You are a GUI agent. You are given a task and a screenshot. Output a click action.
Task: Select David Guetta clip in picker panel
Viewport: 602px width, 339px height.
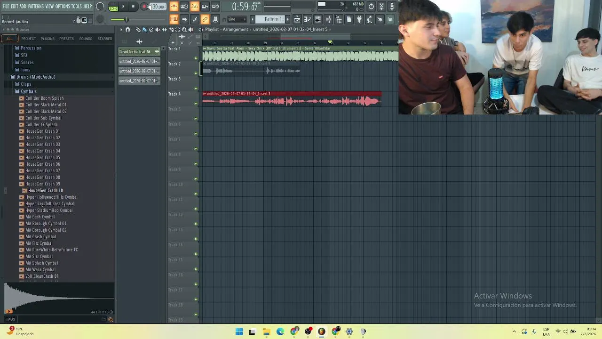139,51
